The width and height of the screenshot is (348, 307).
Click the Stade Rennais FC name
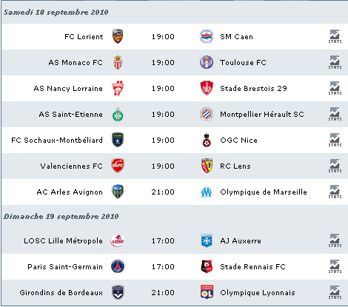pyautogui.click(x=252, y=267)
